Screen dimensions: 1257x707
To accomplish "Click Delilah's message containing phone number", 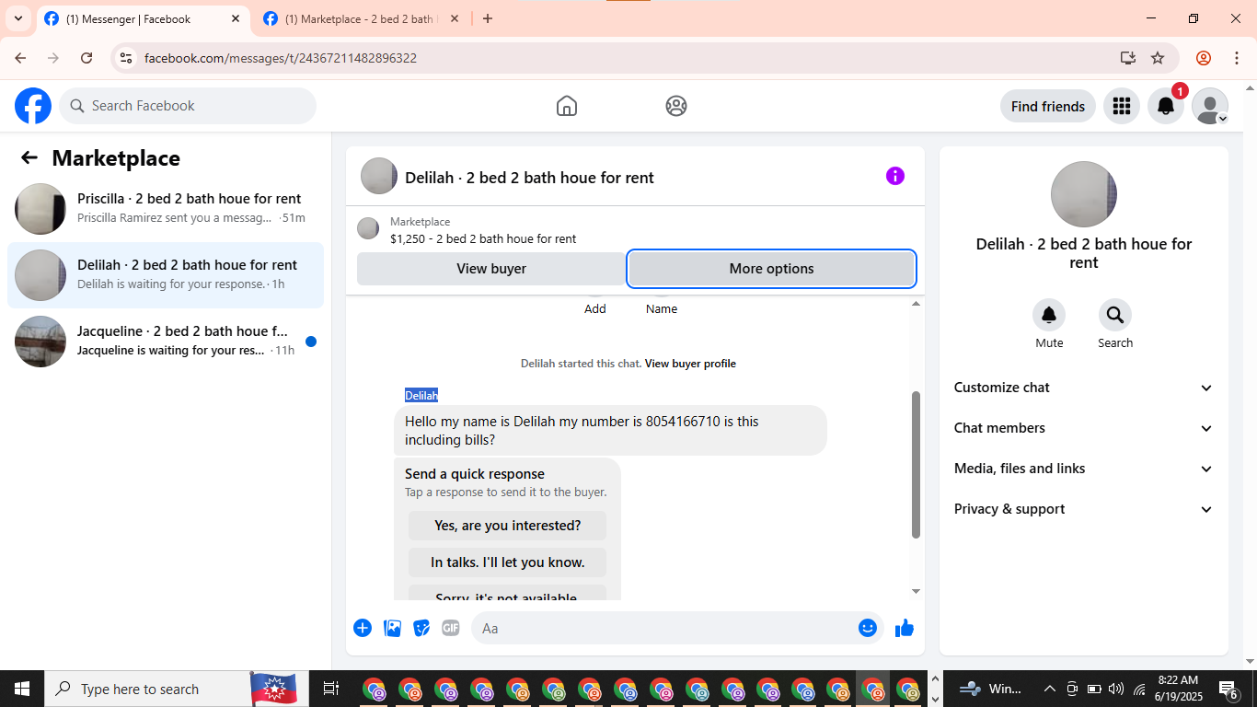I will tap(610, 430).
